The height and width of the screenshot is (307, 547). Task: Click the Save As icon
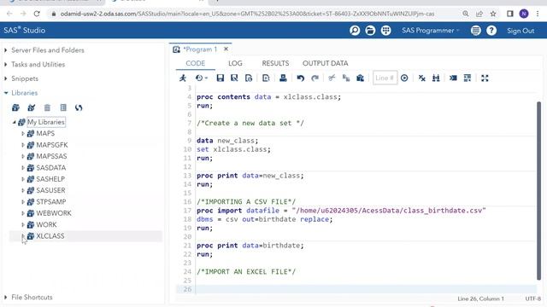[234, 78]
